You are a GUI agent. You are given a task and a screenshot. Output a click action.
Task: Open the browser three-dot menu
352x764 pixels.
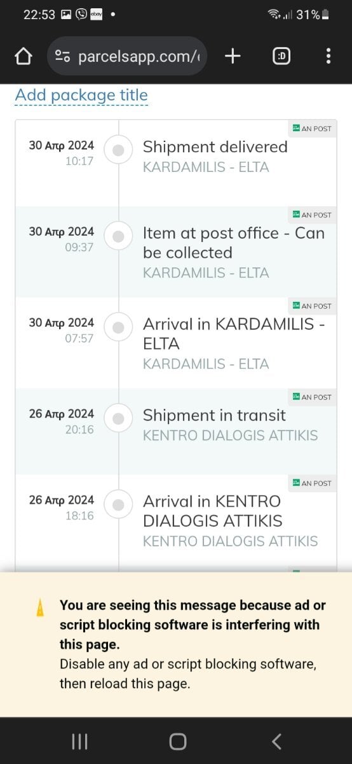pos(328,57)
